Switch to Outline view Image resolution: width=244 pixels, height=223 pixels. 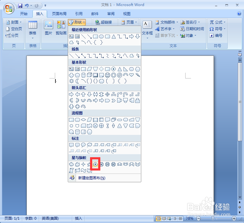(x=175, y=218)
